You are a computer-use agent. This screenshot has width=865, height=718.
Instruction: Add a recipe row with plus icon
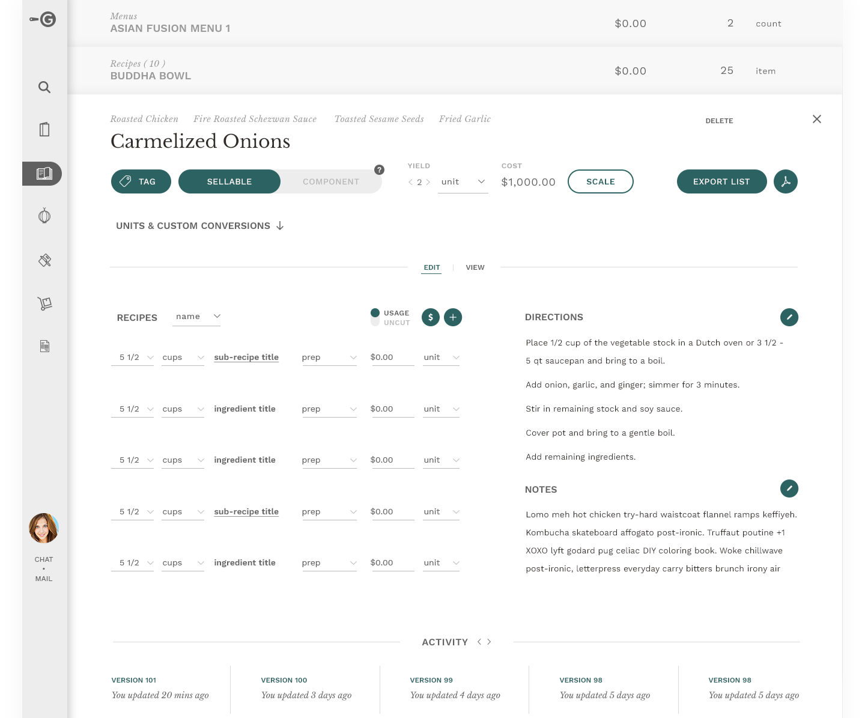pos(453,317)
